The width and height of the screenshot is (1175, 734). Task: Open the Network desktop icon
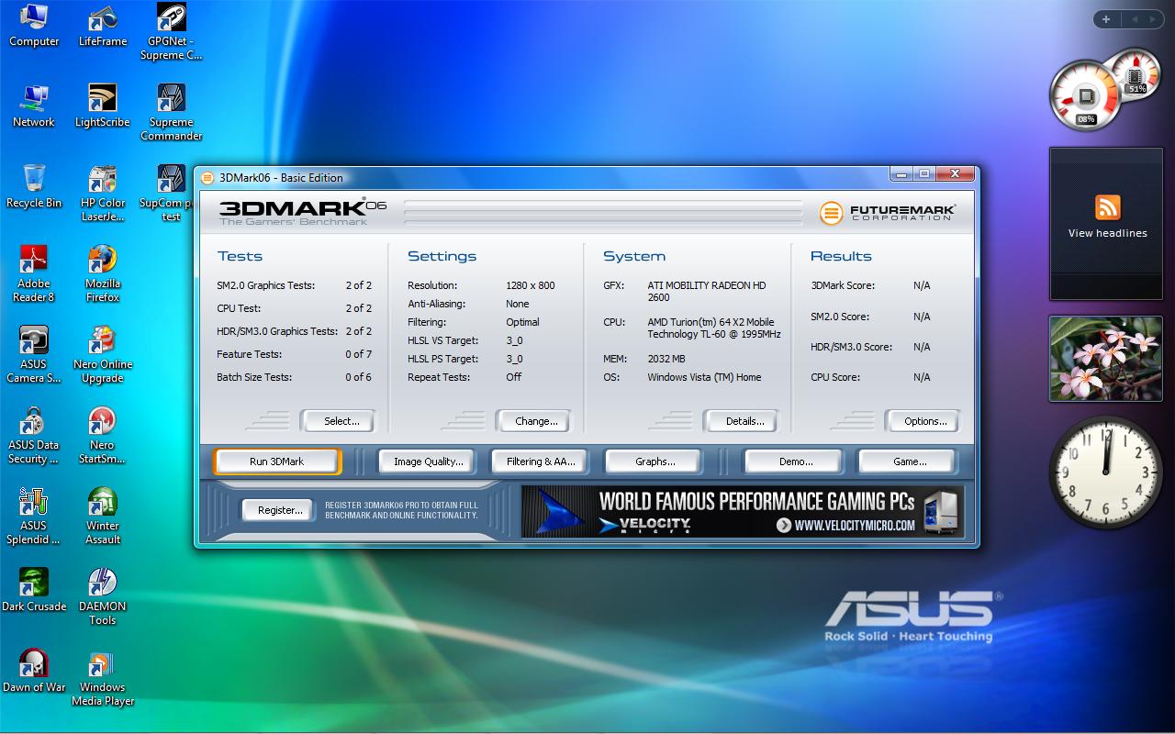(x=34, y=106)
